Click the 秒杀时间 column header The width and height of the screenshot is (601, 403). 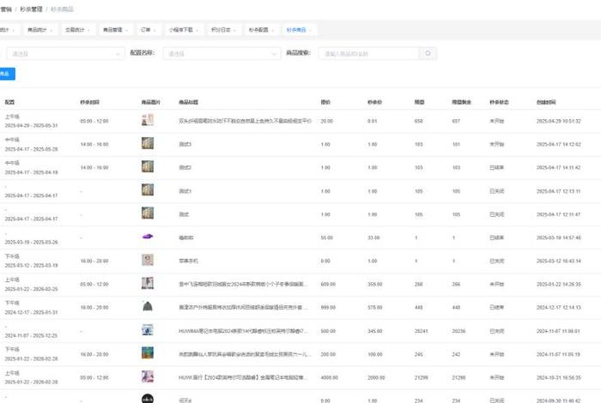[89, 102]
